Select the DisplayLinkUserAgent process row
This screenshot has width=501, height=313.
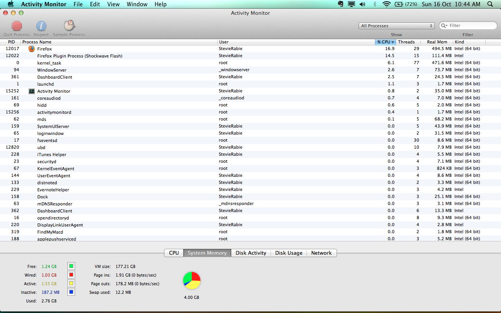250,225
